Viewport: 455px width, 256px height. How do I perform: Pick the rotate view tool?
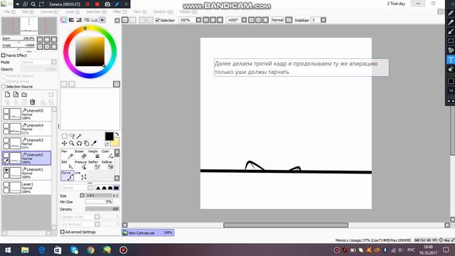coord(79,144)
